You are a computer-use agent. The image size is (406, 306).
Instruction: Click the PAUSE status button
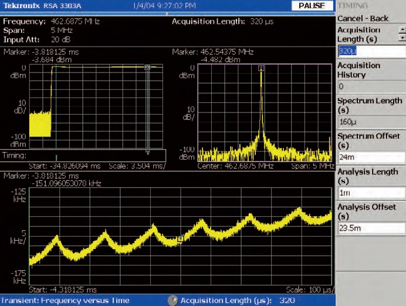(x=312, y=5)
